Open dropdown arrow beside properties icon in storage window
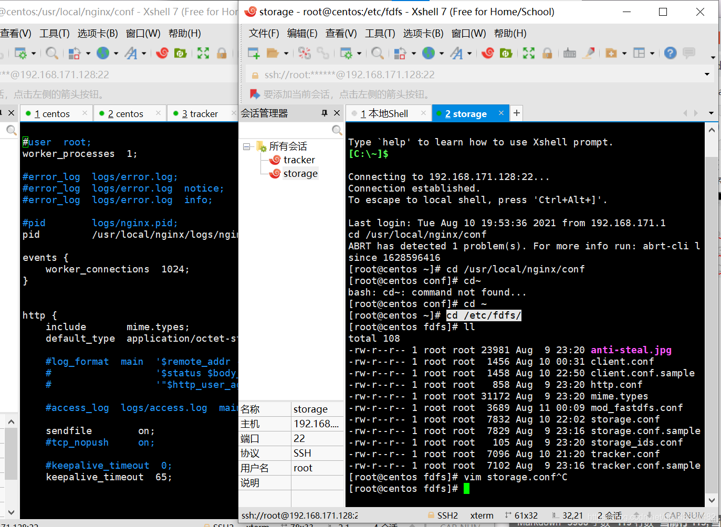This screenshot has width=721, height=527. click(359, 54)
